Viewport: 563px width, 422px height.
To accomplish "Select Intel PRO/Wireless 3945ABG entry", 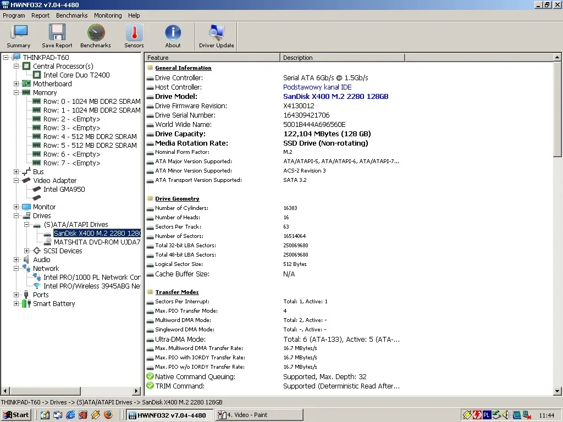I will [92, 286].
